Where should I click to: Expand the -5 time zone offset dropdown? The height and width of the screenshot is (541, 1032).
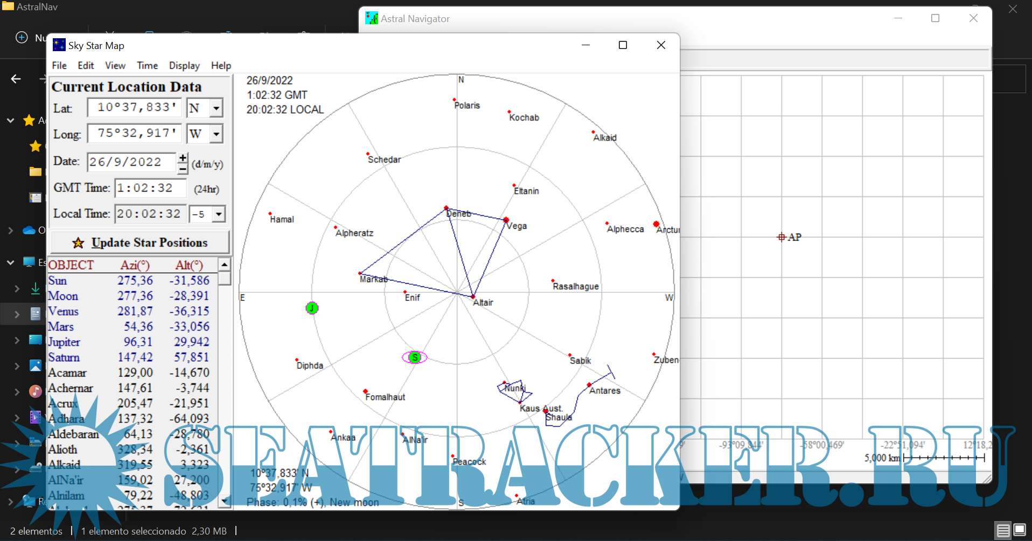(x=218, y=214)
